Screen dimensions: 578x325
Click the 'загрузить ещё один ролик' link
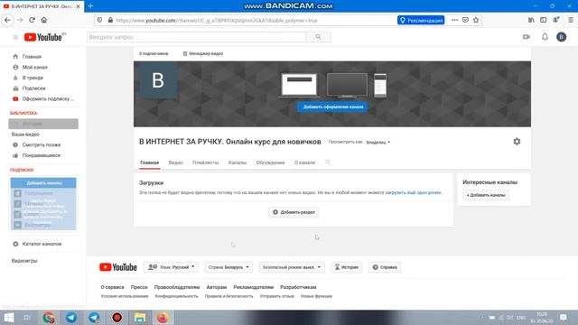(x=414, y=192)
